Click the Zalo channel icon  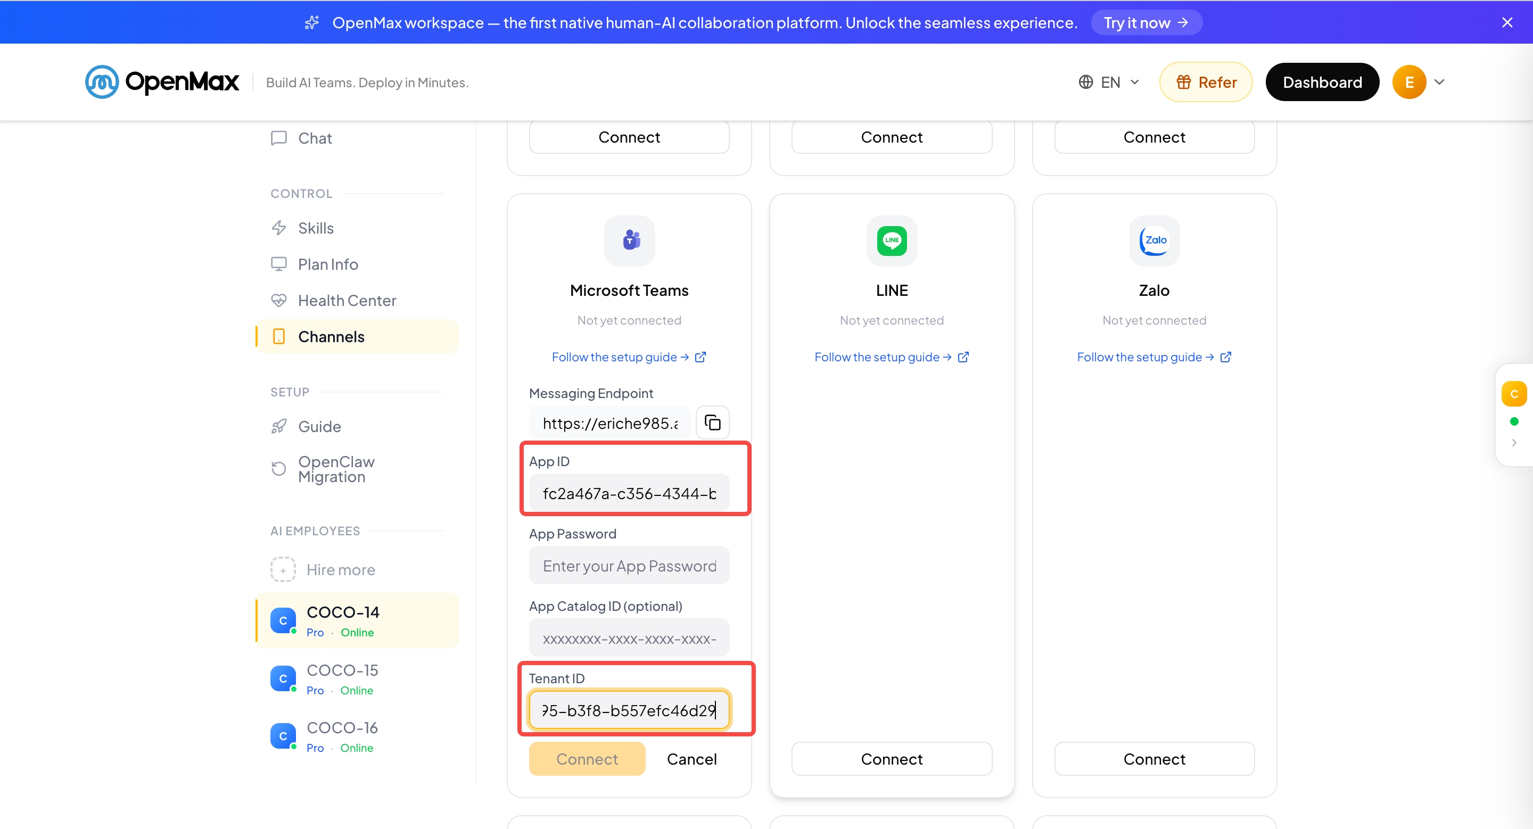point(1154,241)
